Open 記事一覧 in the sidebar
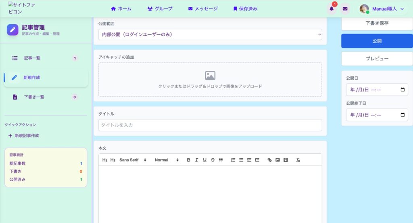Image resolution: width=413 pixels, height=223 pixels. (45, 58)
